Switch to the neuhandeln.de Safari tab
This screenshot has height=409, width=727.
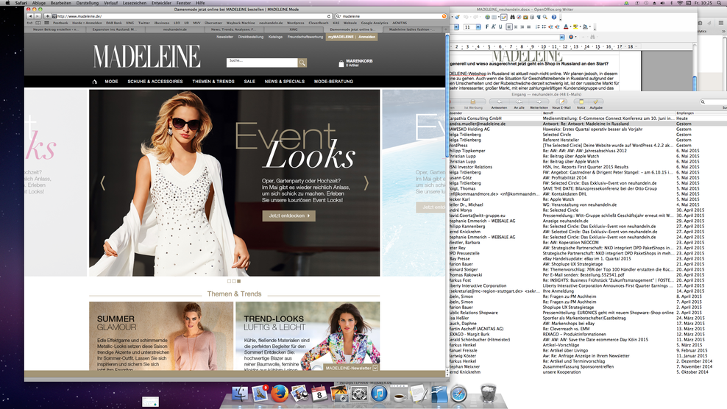click(175, 29)
